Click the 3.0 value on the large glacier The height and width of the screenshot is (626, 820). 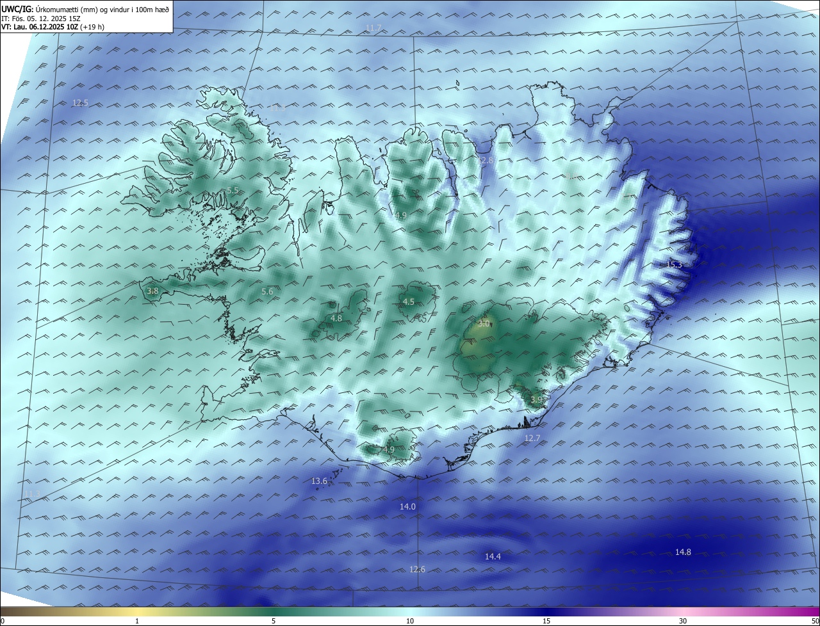click(x=484, y=323)
